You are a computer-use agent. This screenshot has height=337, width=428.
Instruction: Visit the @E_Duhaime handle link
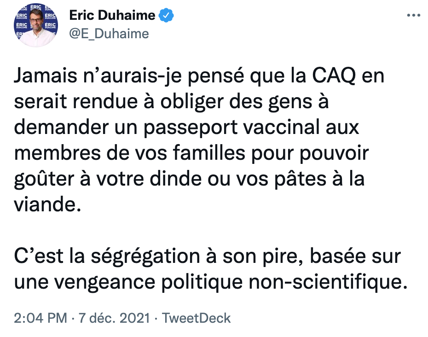pos(109,34)
